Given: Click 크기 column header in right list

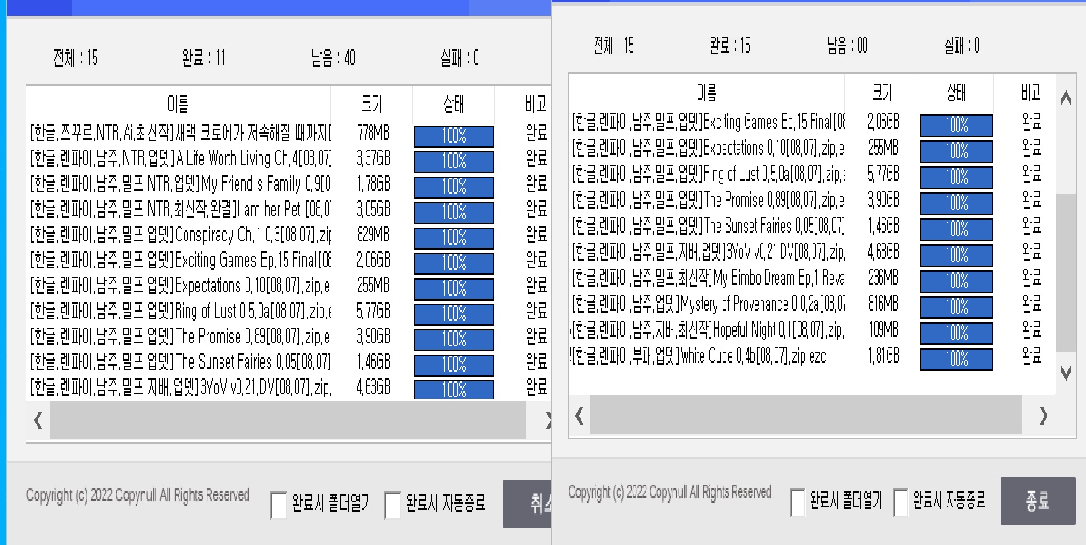Looking at the screenshot, I should [x=882, y=92].
